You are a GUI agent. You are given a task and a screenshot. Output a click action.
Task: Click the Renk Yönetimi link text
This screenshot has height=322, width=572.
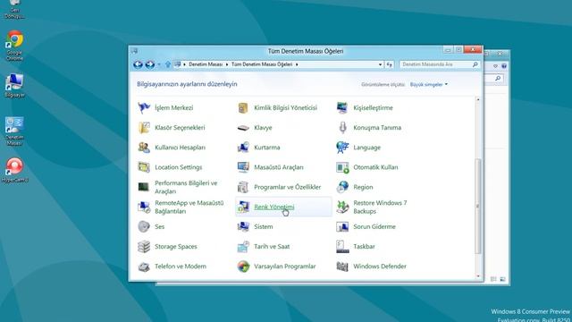274,207
